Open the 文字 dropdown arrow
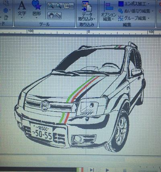 tap(22, 17)
